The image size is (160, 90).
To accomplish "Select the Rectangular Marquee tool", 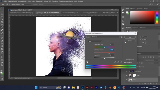I will [2, 14].
